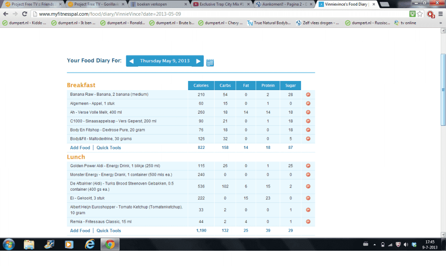Remove the Remia Fritessaus Classic entry

point(308,222)
